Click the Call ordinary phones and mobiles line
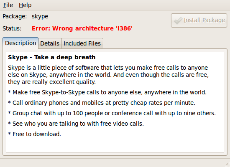Screen dimensions: 230x167 [102, 103]
